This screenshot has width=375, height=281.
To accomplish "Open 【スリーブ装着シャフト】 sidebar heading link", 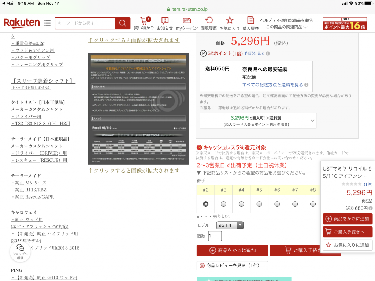I will click(43, 81).
